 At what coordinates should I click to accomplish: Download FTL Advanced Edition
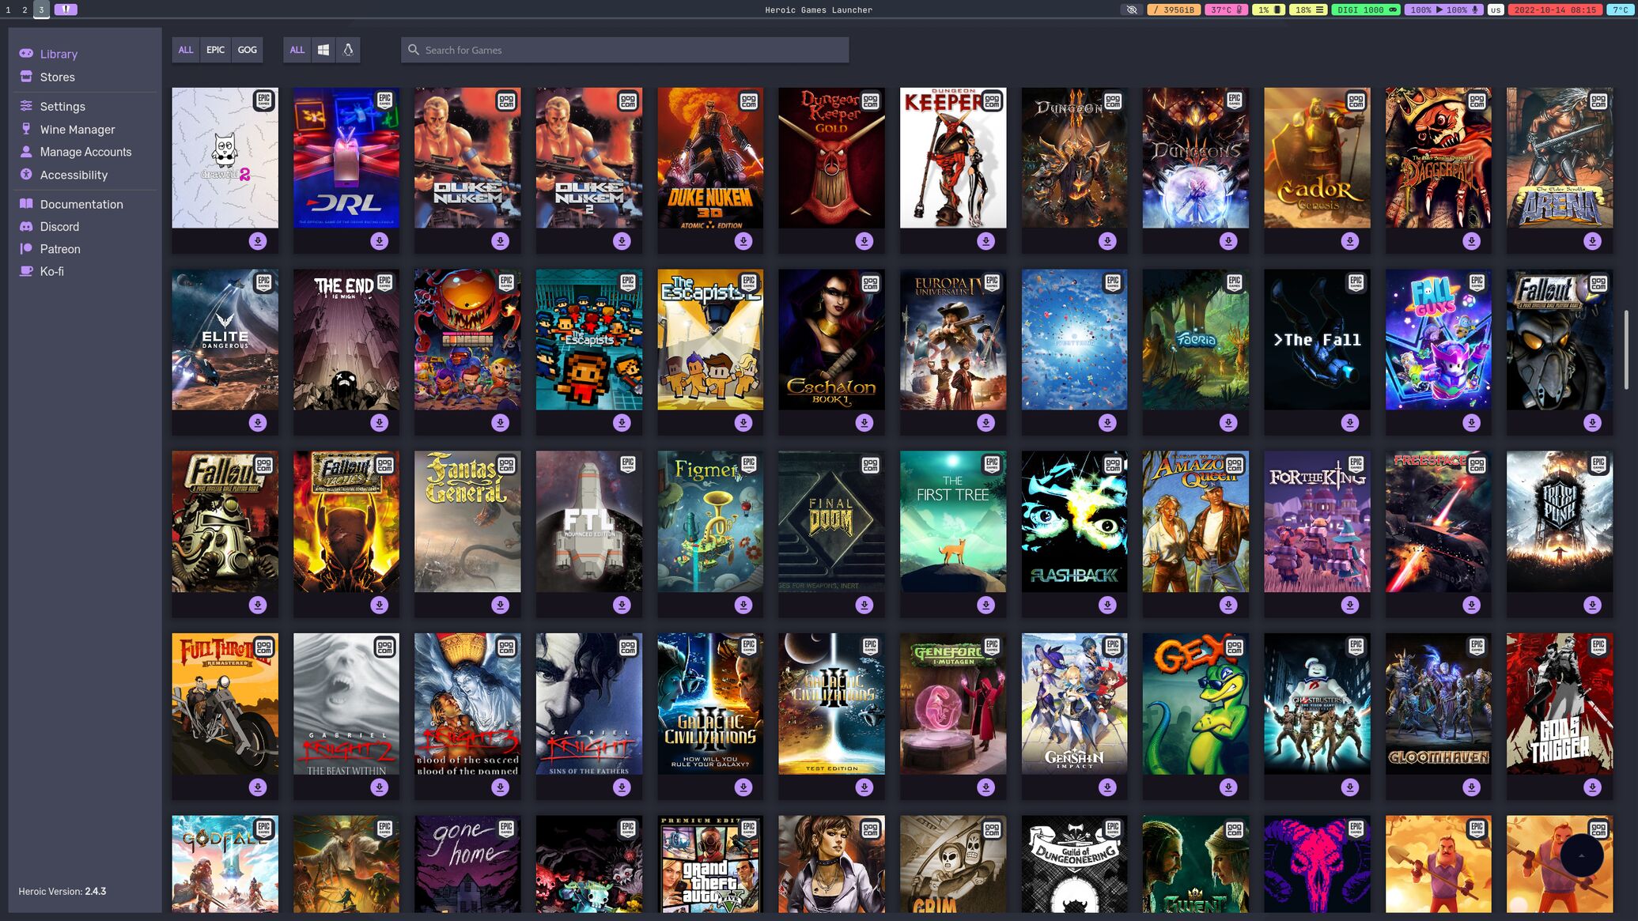[622, 605]
